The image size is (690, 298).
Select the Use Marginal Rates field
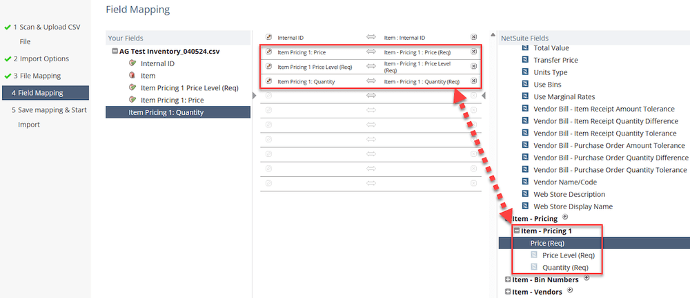[564, 96]
